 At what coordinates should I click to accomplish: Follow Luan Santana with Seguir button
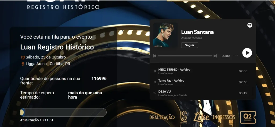coord(189,45)
